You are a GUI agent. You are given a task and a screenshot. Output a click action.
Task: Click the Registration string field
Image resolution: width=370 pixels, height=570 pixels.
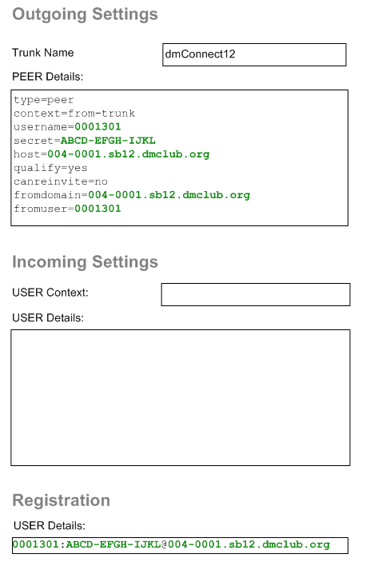click(180, 545)
